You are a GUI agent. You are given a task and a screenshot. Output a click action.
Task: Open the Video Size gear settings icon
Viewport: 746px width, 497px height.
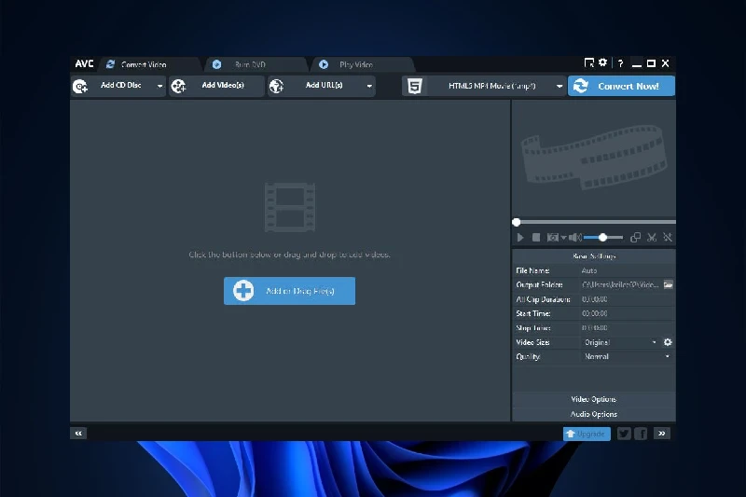pos(668,342)
